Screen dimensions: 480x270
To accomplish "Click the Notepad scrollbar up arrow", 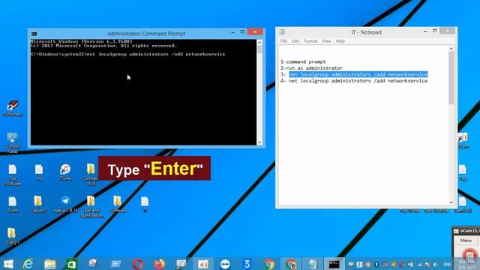I will pos(451,49).
